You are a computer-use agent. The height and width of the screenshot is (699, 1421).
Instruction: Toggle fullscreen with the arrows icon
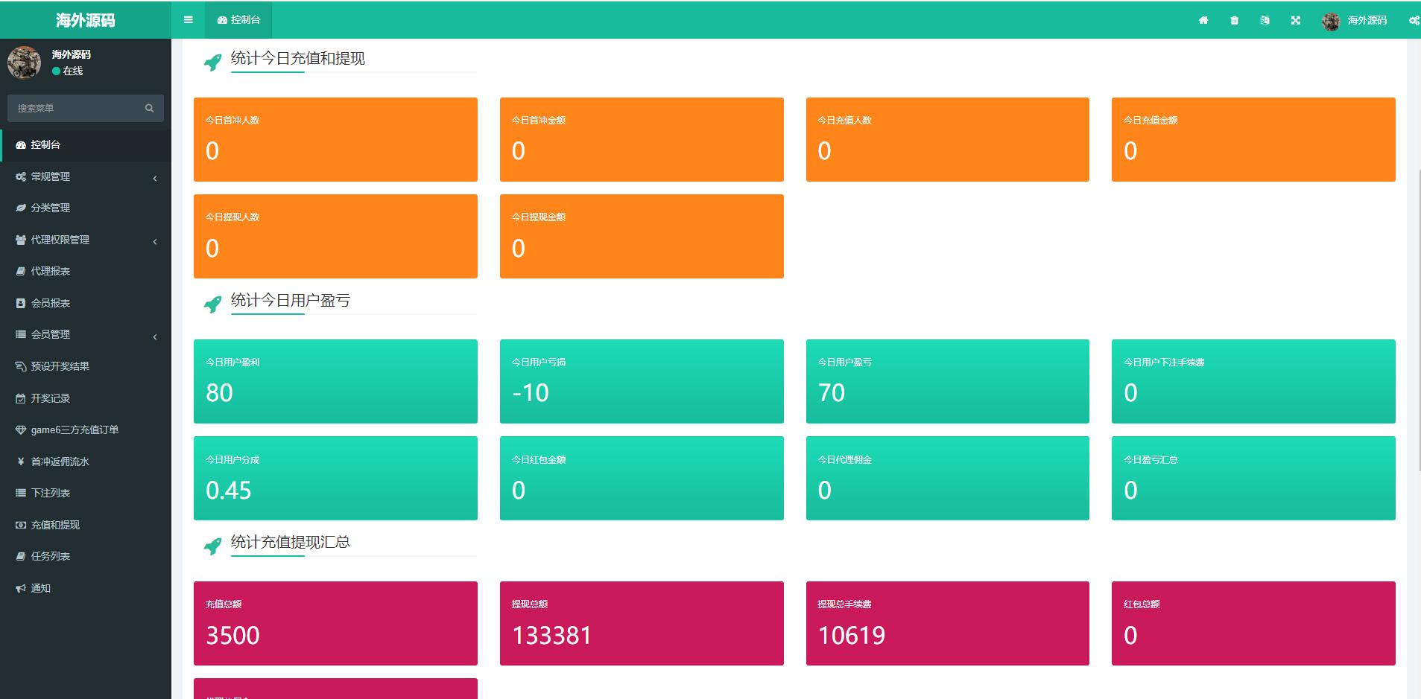(x=1296, y=20)
